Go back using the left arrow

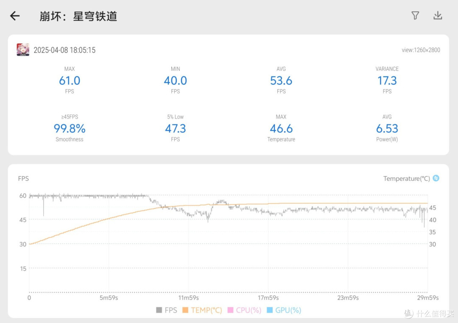click(x=15, y=16)
